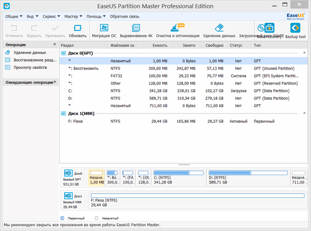
Task: Select the Диск0 Базовый GPT disk map icon
Action: coord(68,173)
